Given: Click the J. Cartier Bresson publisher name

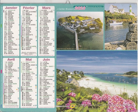Looking at the screenshot, I should point(65,9).
